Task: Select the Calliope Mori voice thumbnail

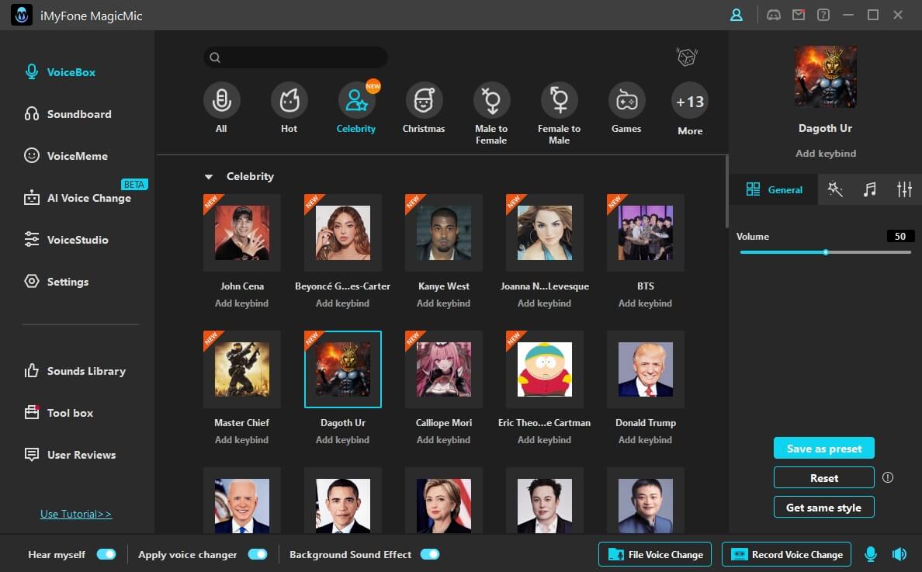Action: tap(444, 369)
